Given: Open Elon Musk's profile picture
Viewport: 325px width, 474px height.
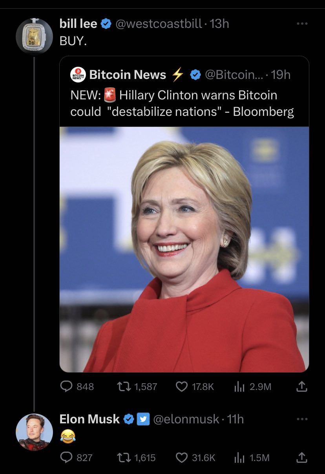Looking at the screenshot, I should (34, 432).
